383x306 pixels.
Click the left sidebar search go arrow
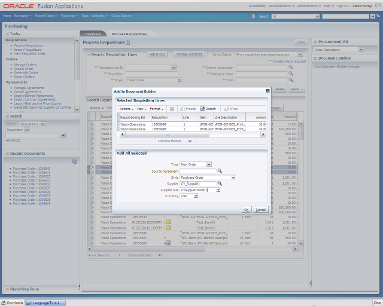63,135
